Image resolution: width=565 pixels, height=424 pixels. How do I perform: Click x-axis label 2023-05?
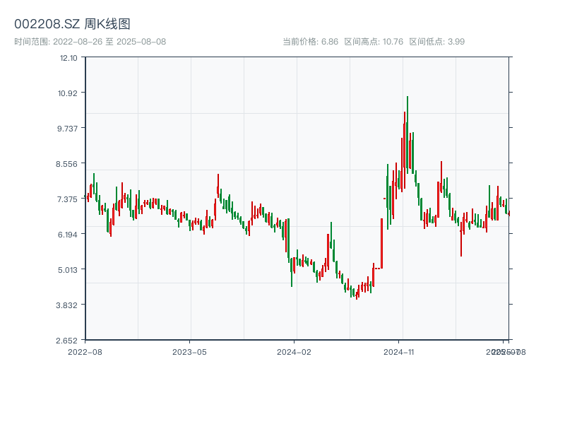tap(189, 352)
